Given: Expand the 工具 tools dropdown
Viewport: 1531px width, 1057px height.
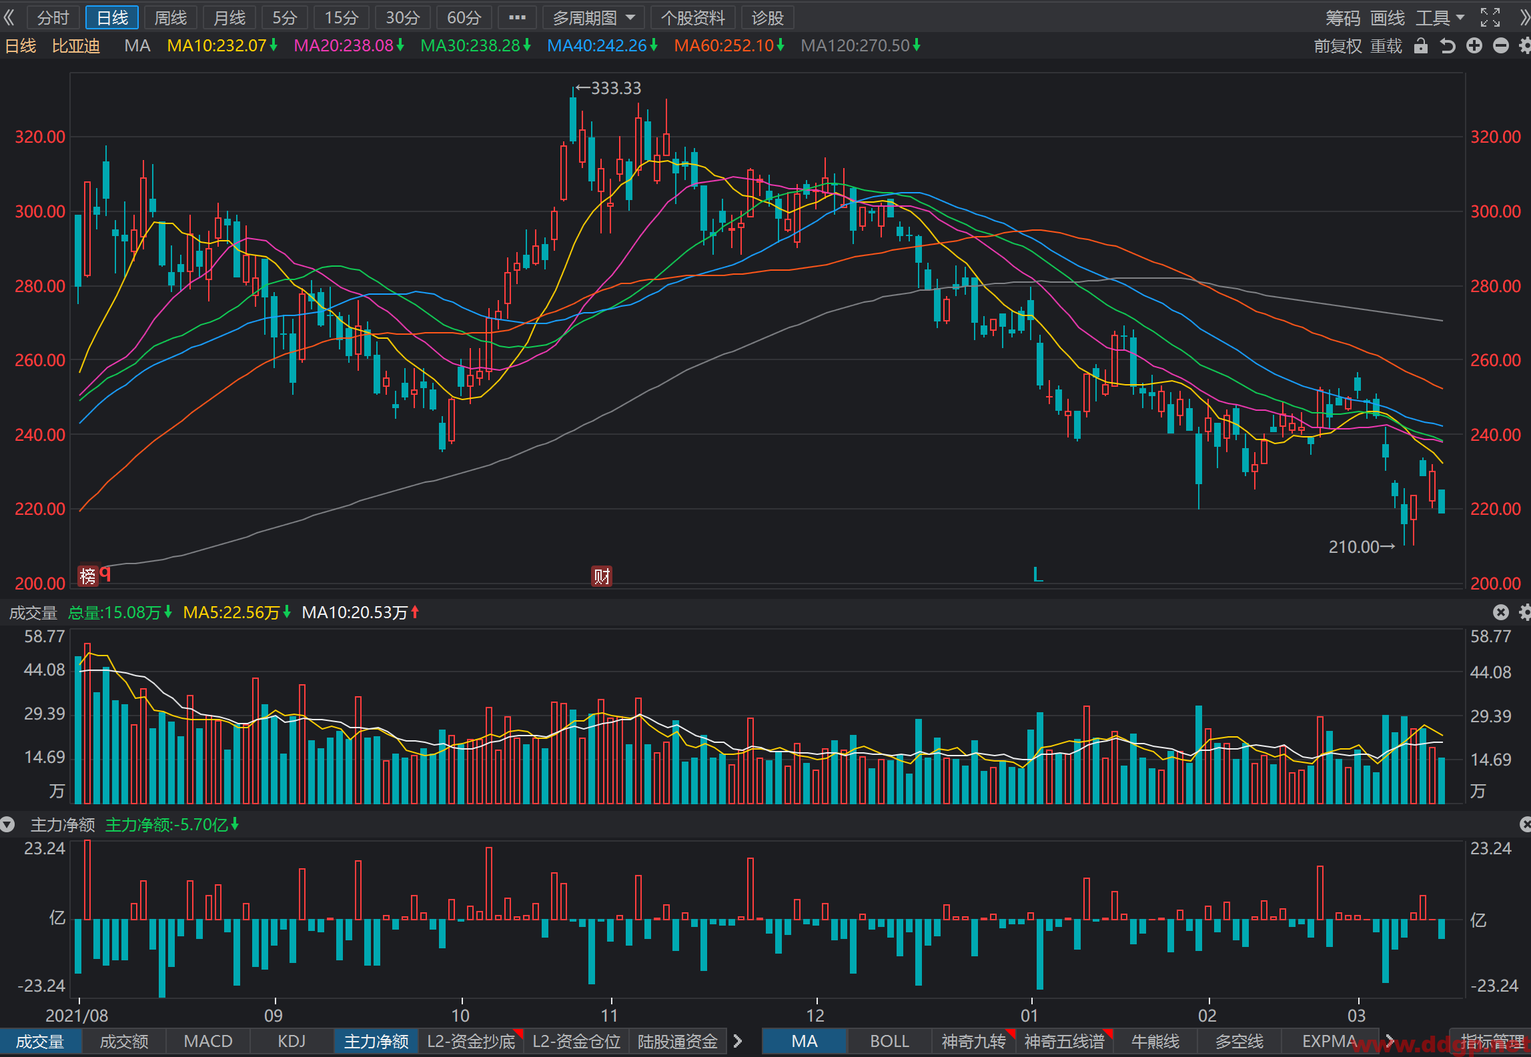Looking at the screenshot, I should (1440, 17).
